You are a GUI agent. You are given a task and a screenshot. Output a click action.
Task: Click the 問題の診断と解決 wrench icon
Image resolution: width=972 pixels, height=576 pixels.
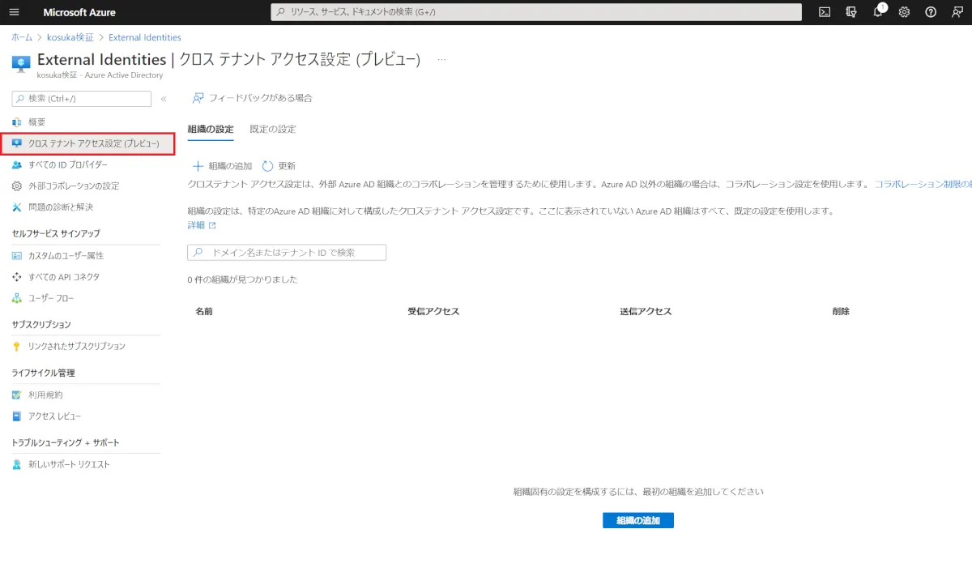coord(17,207)
